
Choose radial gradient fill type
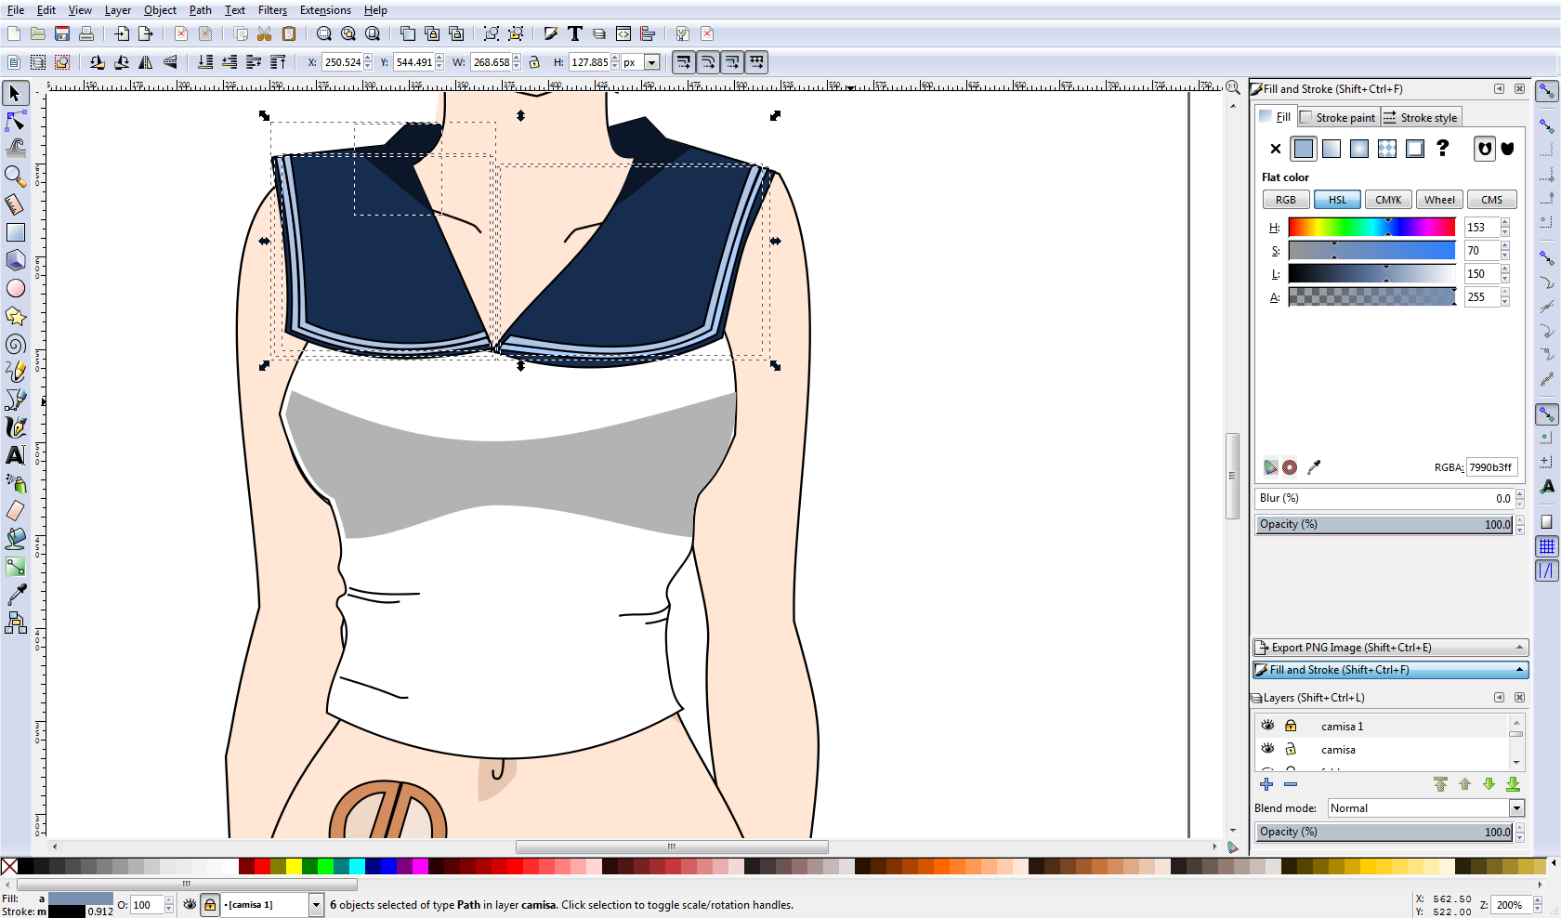click(x=1359, y=149)
